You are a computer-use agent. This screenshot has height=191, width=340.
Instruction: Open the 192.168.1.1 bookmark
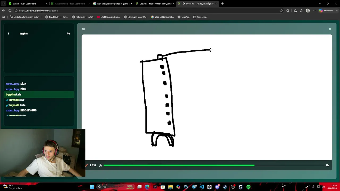pyautogui.click(x=56, y=17)
